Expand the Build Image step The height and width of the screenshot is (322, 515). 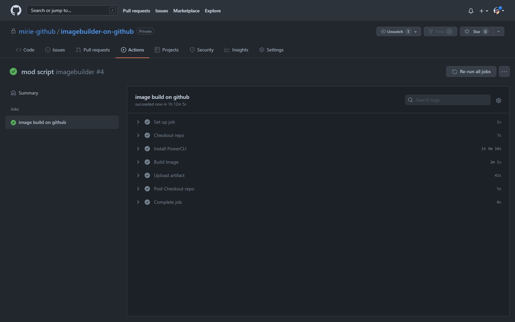138,162
